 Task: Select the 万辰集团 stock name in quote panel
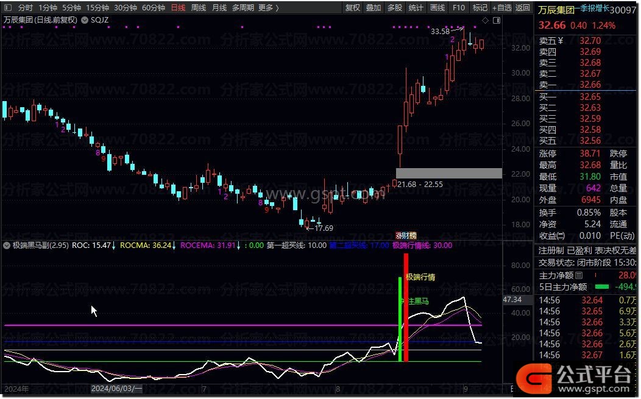pyautogui.click(x=556, y=10)
